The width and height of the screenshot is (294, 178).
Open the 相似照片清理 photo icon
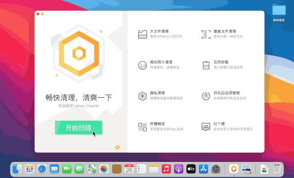point(142,65)
